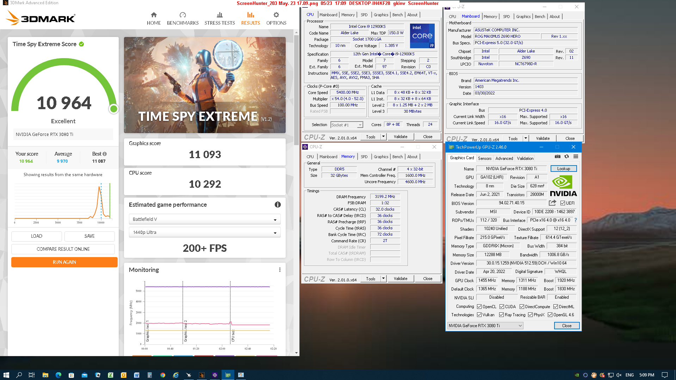Click GPU-Z screenshot camera icon
676x380 pixels.
click(557, 157)
